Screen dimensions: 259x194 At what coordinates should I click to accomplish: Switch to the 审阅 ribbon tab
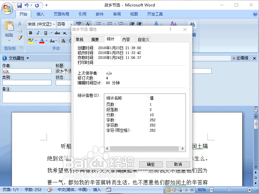point(117,14)
